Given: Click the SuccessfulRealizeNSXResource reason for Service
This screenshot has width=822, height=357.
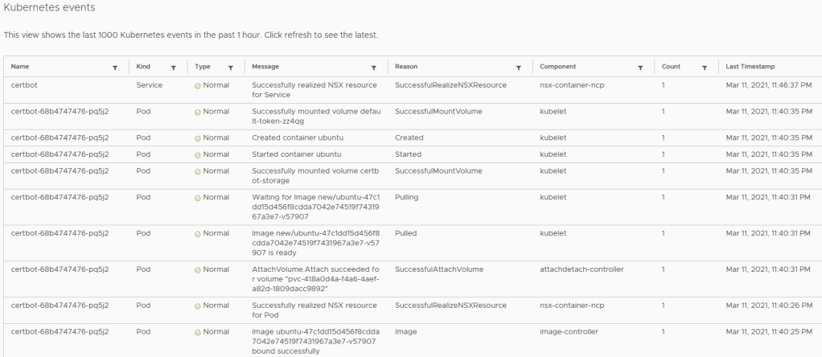Looking at the screenshot, I should point(450,84).
